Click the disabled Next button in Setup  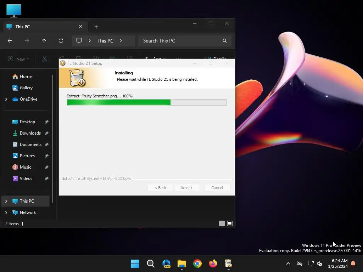tap(186, 188)
